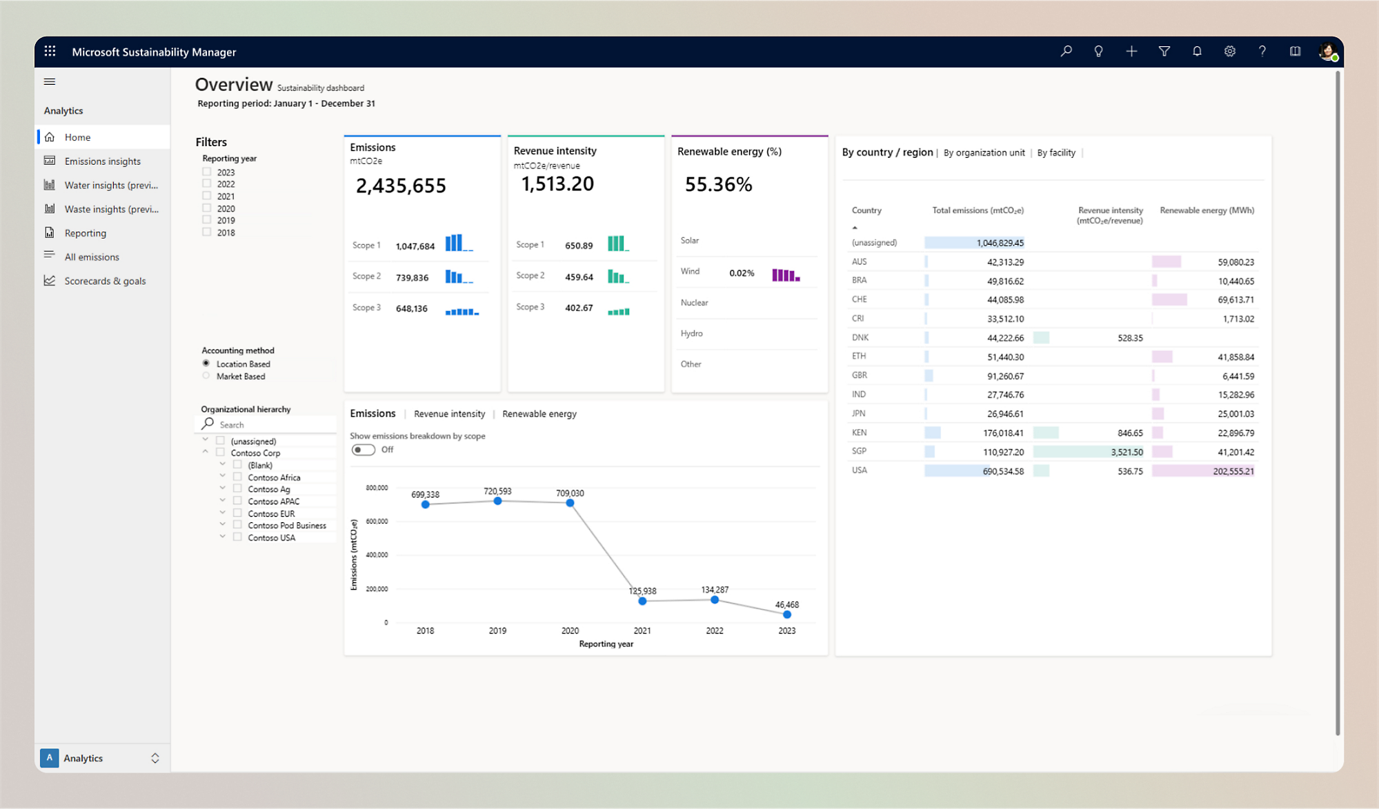This screenshot has height=809, width=1379.
Task: Toggle emissions breakdown by scope switch
Action: [x=364, y=450]
